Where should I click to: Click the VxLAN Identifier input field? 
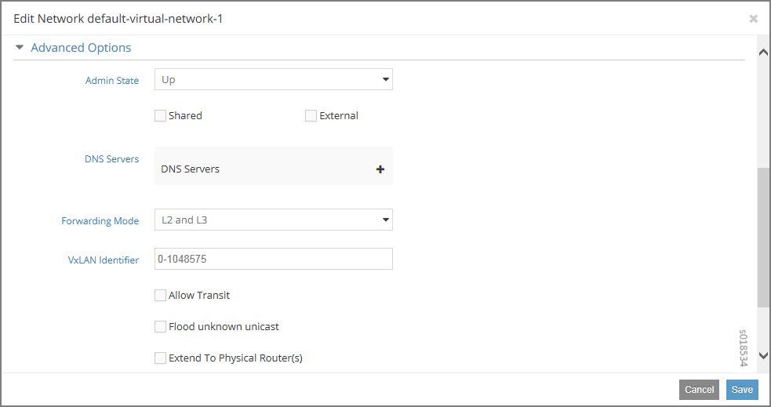[x=274, y=259]
